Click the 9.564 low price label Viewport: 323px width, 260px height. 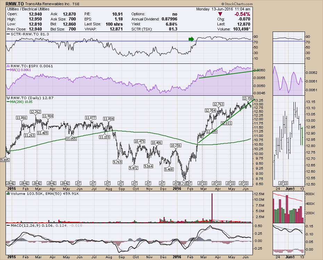[149, 166]
